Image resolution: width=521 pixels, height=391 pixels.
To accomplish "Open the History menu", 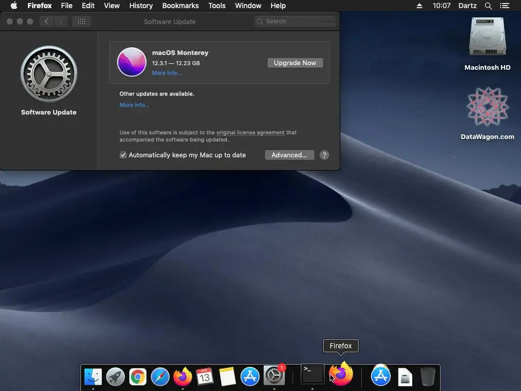I will pos(141,6).
